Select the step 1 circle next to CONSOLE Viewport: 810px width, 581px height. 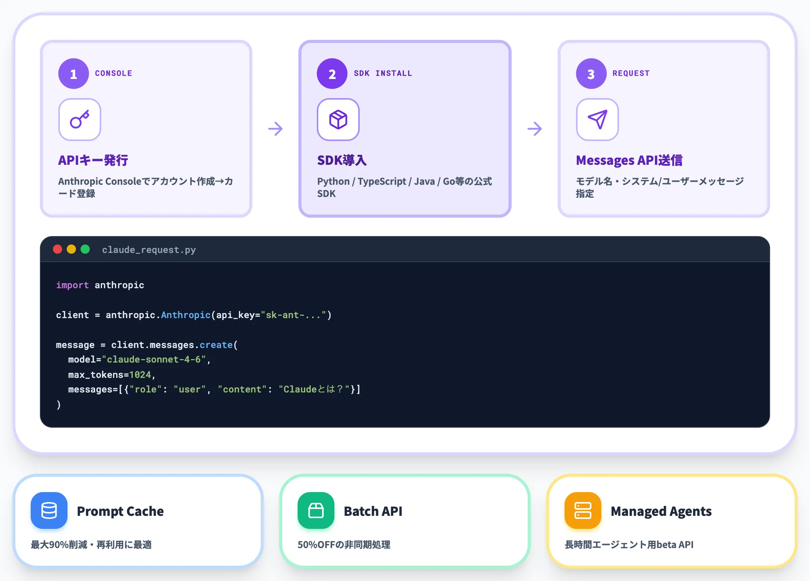pyautogui.click(x=74, y=74)
